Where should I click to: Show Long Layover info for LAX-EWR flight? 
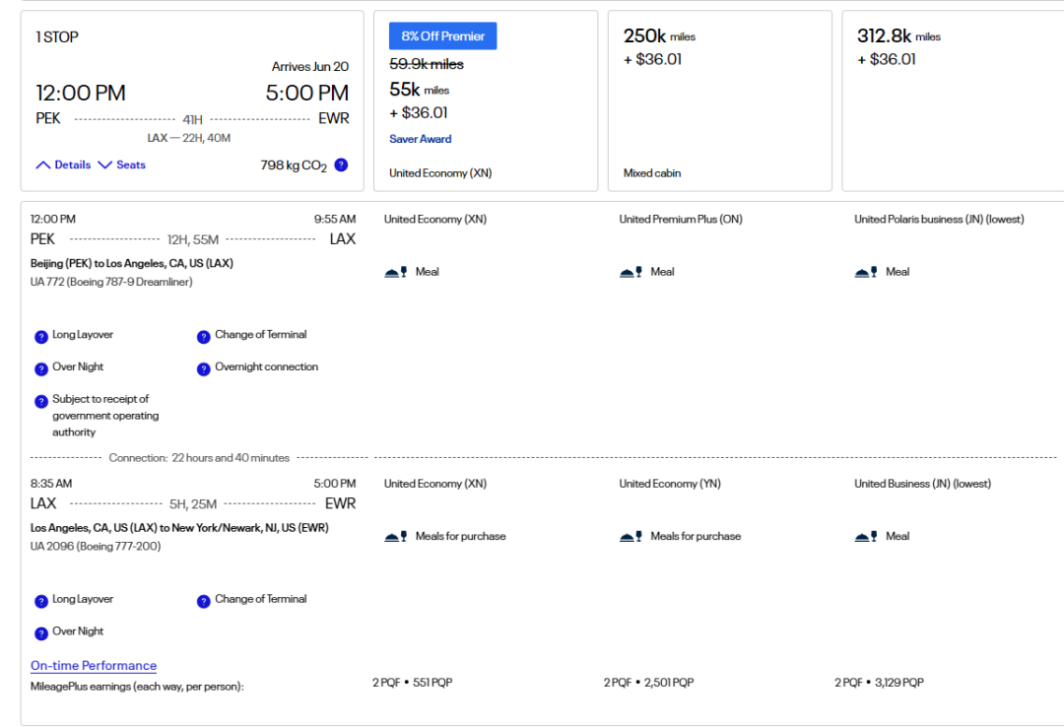point(41,602)
